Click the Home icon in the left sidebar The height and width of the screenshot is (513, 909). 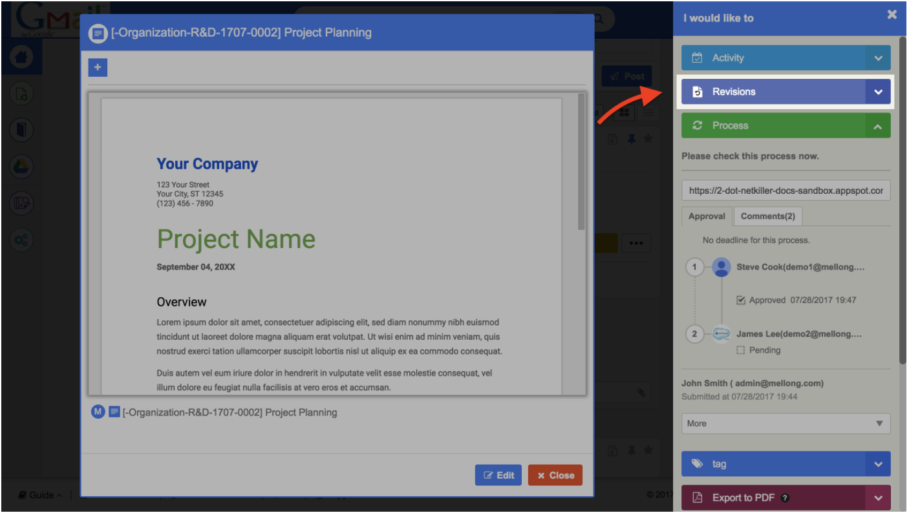click(x=21, y=58)
